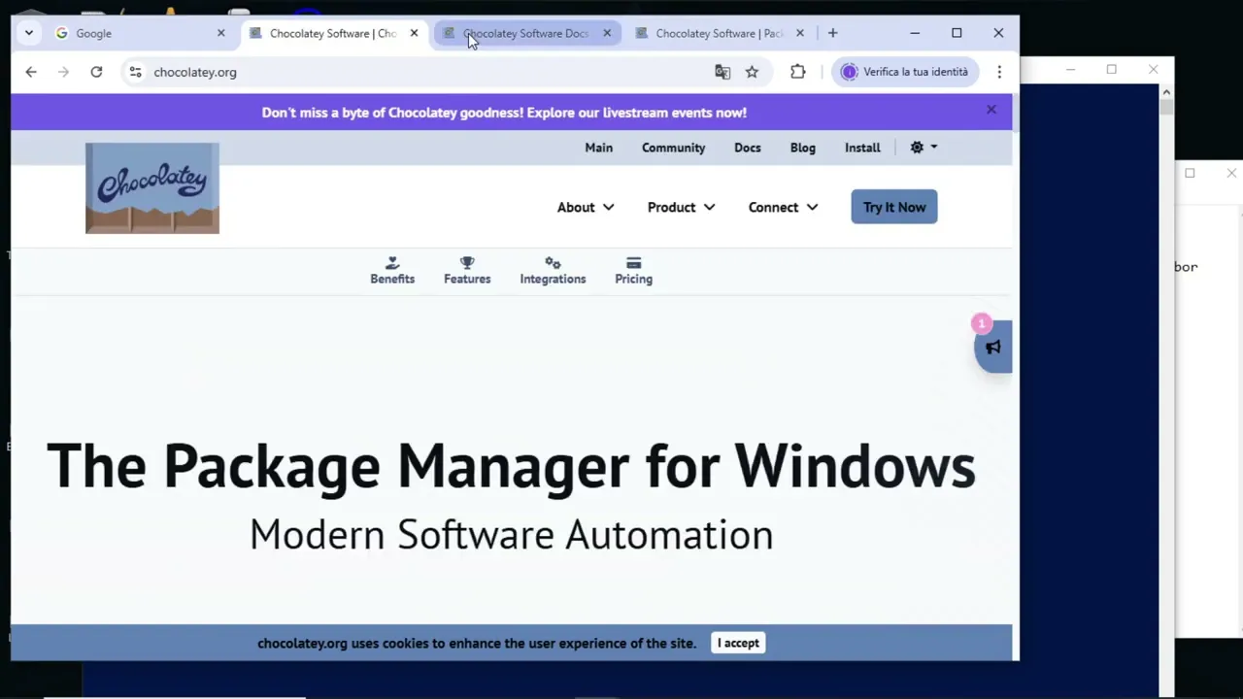Open a new browser tab
Screen dimensions: 1243x699
point(832,33)
